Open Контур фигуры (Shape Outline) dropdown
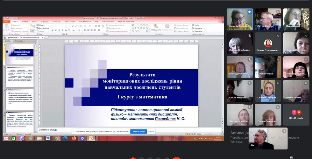 (x=181, y=28)
